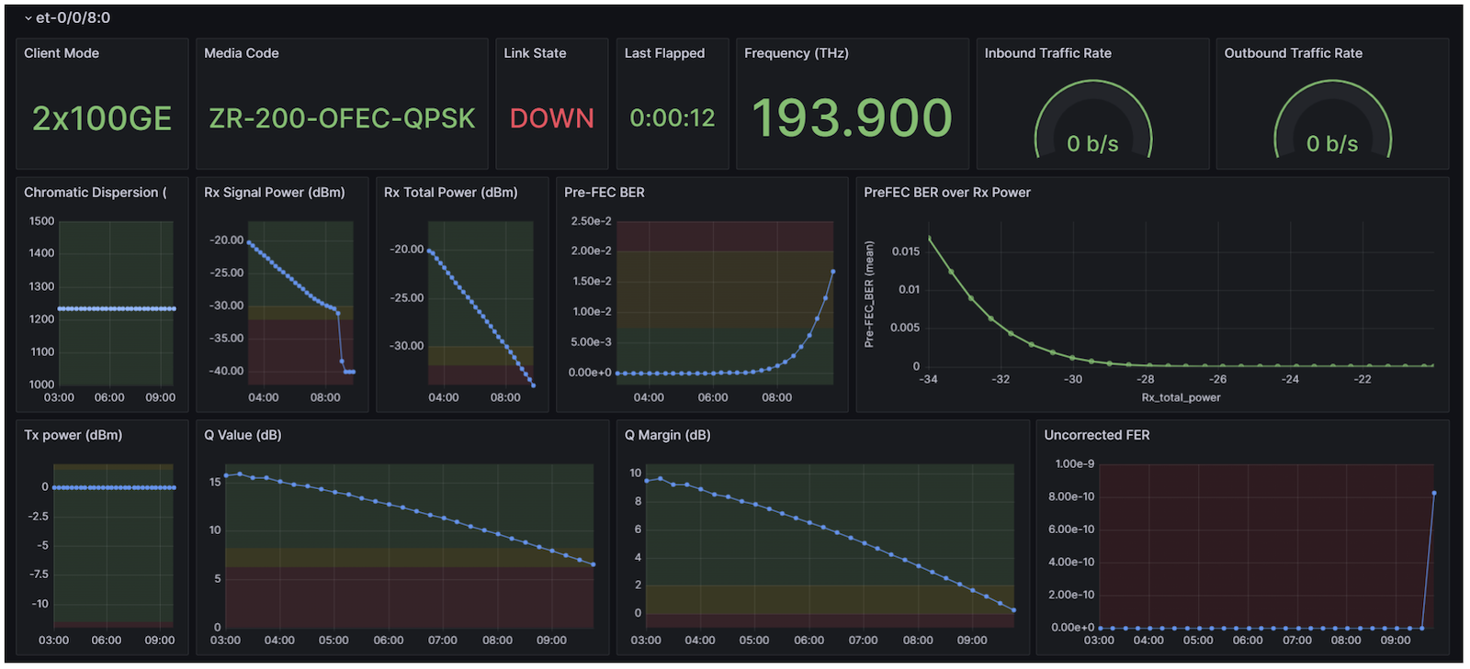Click the Inbound Traffic Rate gauge
Image resolution: width=1470 pixels, height=669 pixels.
coord(1093,120)
